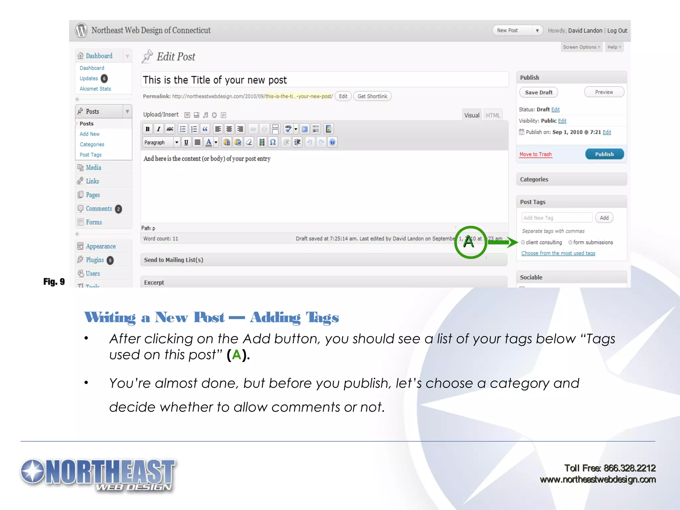680x510 pixels.
Task: Align text left
Action: [x=218, y=129]
